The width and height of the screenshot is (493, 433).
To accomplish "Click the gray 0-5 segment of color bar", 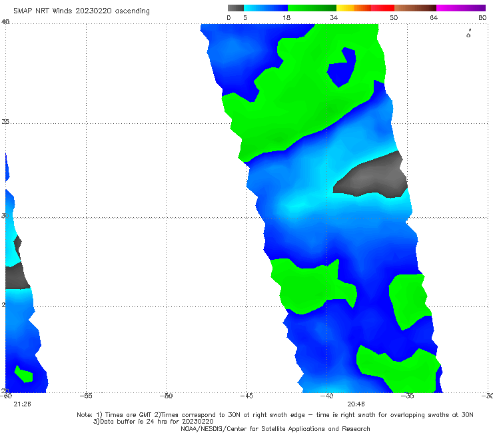I will pyautogui.click(x=236, y=8).
